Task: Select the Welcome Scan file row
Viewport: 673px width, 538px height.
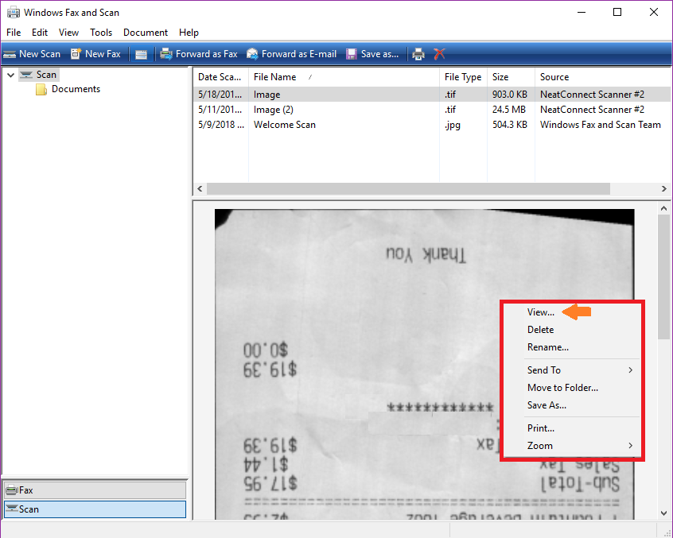Action: pos(431,125)
